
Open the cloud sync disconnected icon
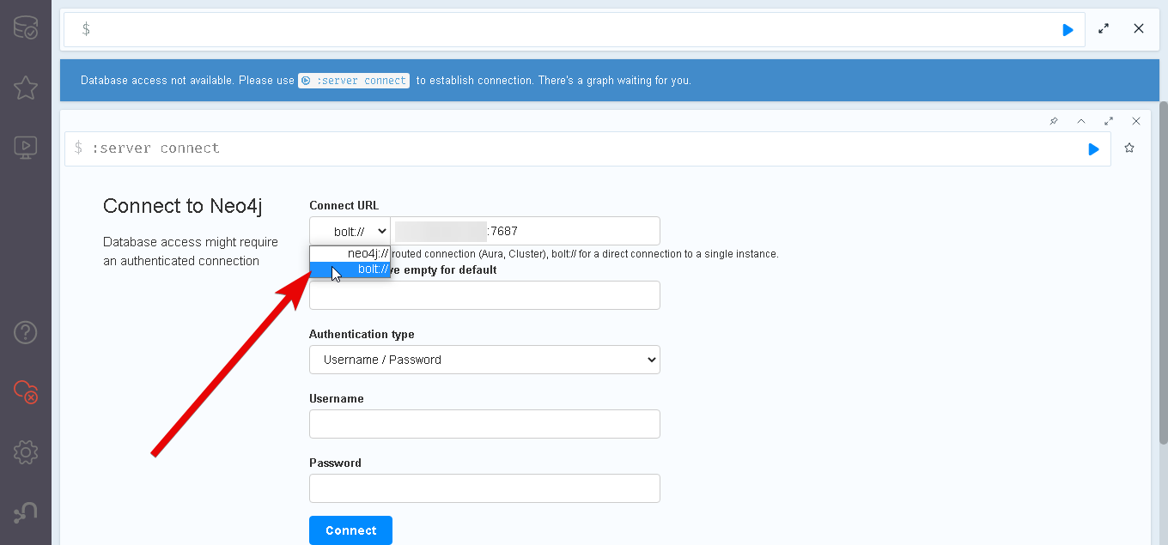point(26,392)
